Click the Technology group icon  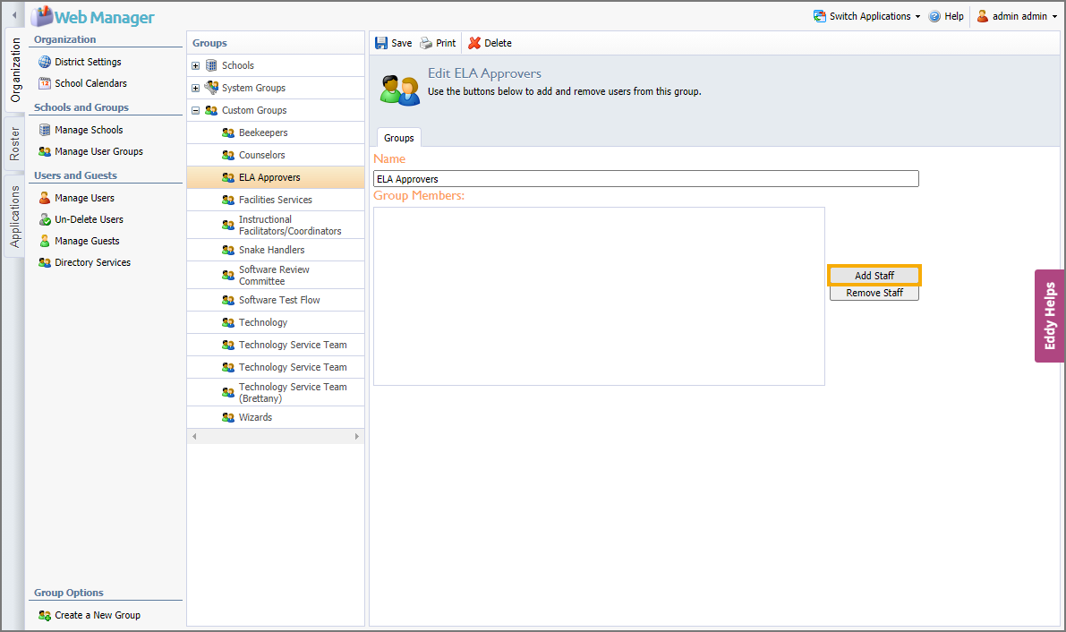tap(228, 322)
